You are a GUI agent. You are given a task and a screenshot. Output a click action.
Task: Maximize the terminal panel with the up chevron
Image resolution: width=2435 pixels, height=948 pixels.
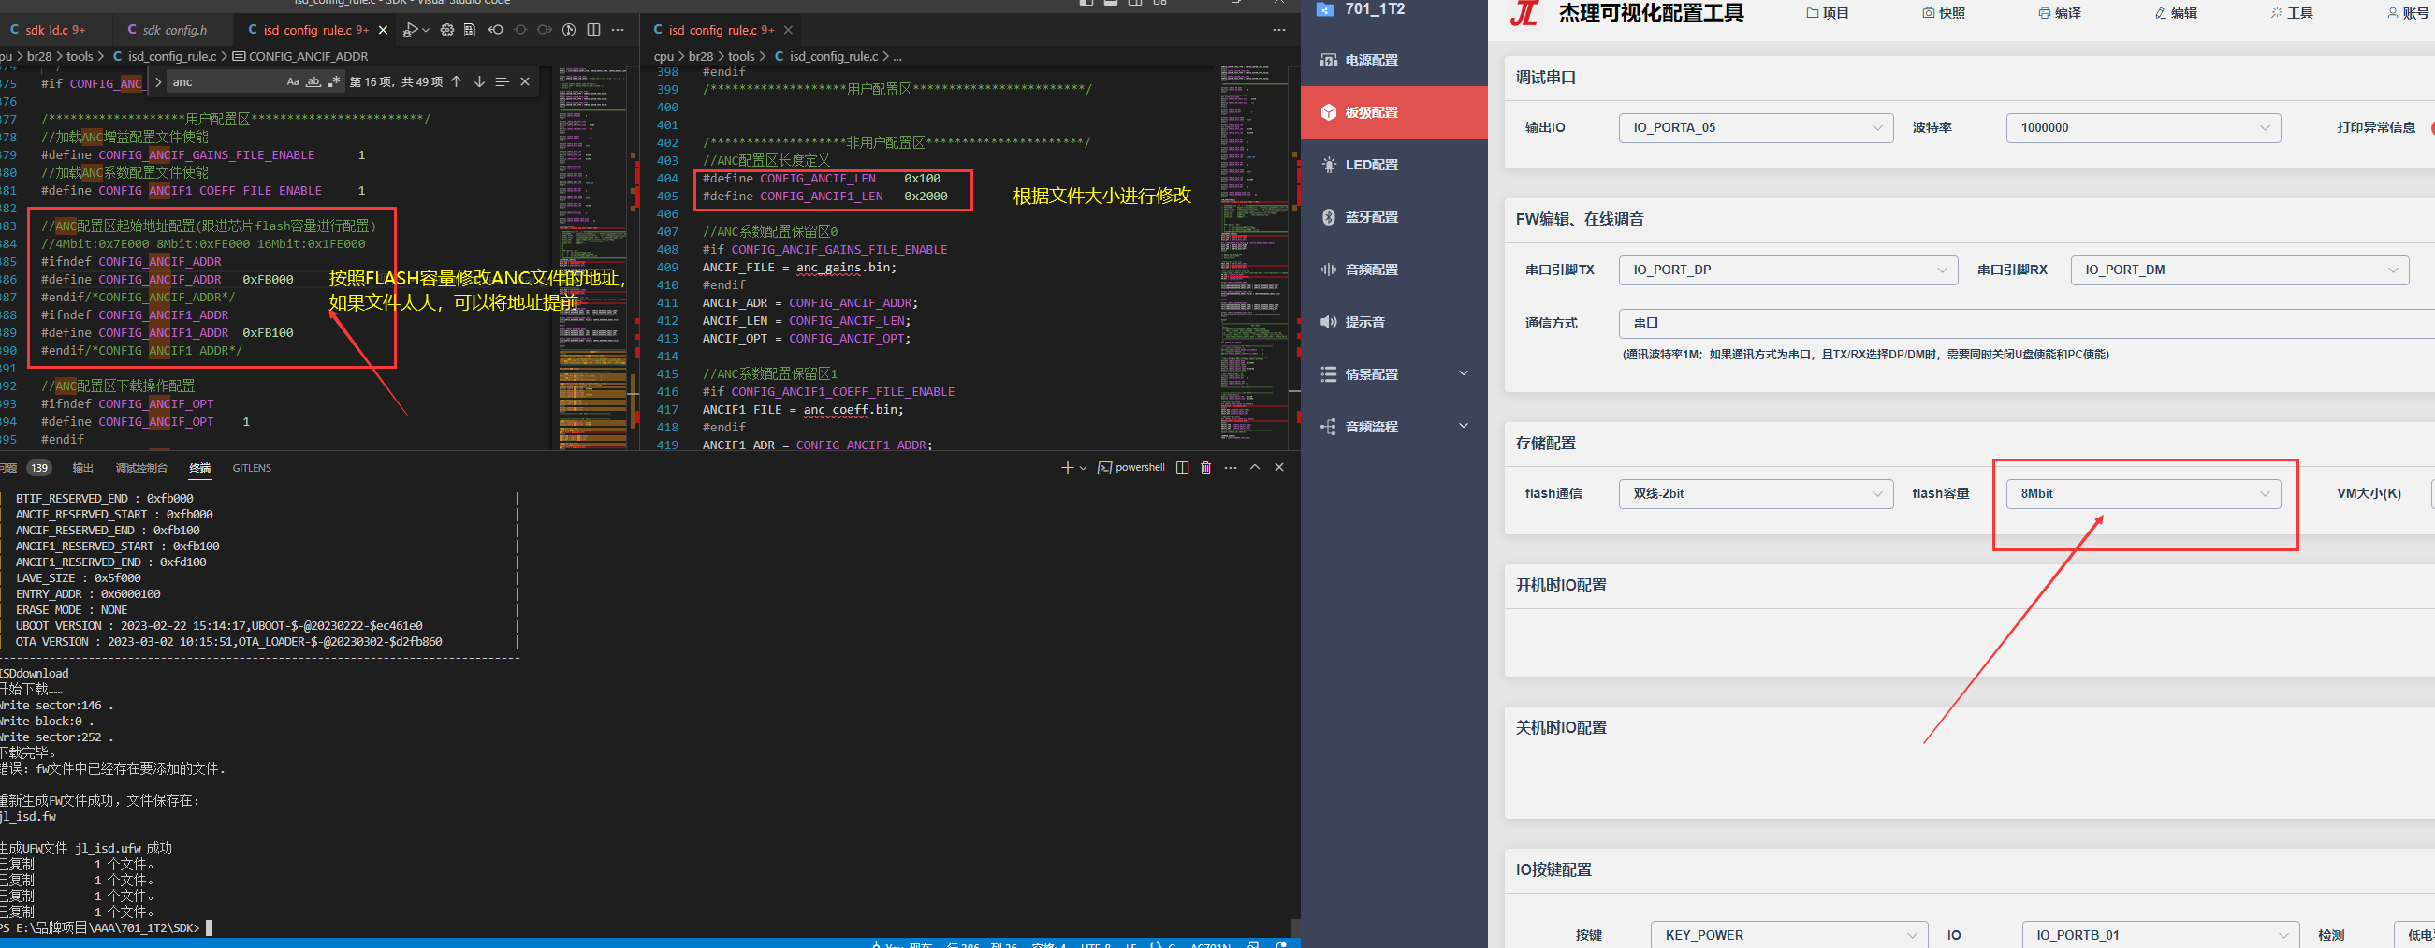click(x=1254, y=468)
